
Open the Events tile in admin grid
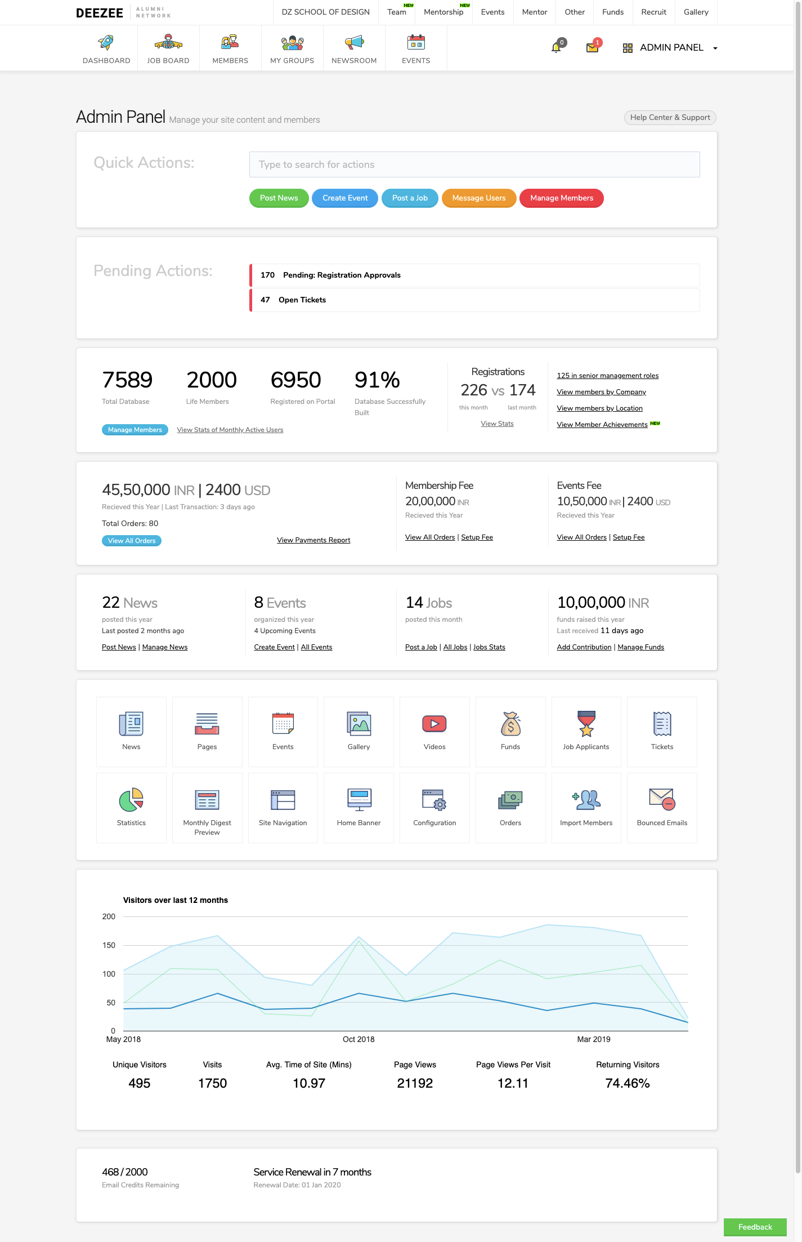click(x=283, y=732)
